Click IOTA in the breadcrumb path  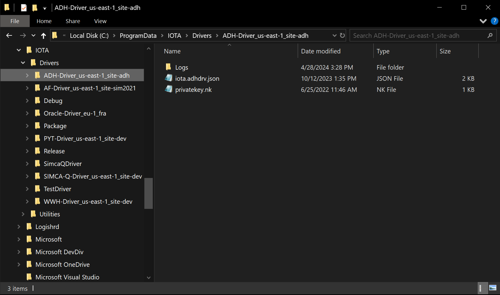coord(174,35)
